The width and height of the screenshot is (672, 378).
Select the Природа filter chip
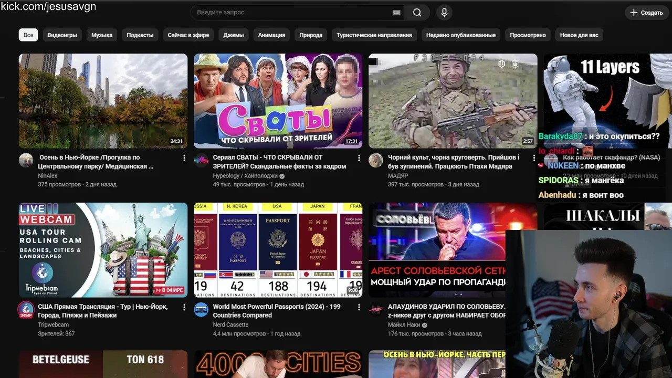coord(311,35)
